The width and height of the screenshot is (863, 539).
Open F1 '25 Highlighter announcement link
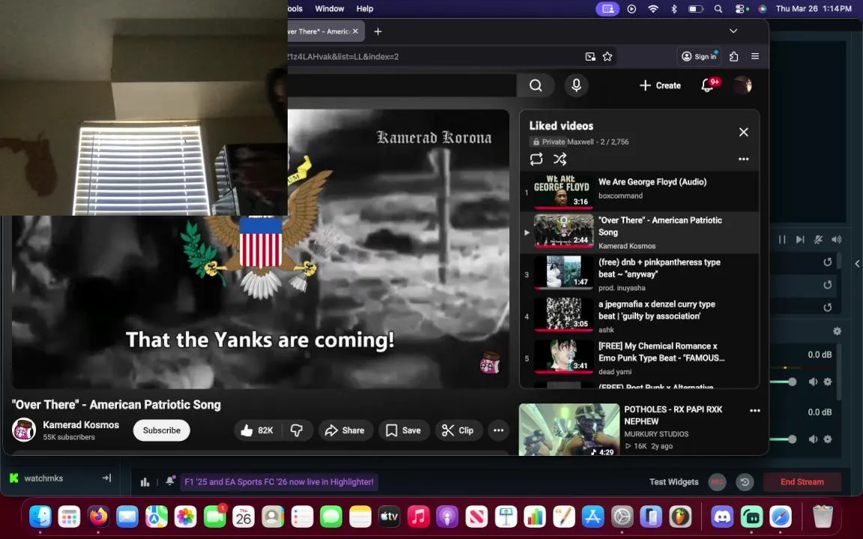click(x=279, y=482)
